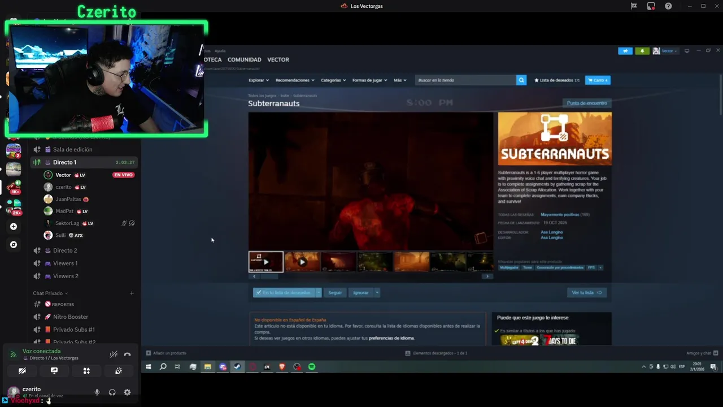723x407 pixels.
Task: Watch Vector's EN VIVO stream badge
Action: pos(124,175)
